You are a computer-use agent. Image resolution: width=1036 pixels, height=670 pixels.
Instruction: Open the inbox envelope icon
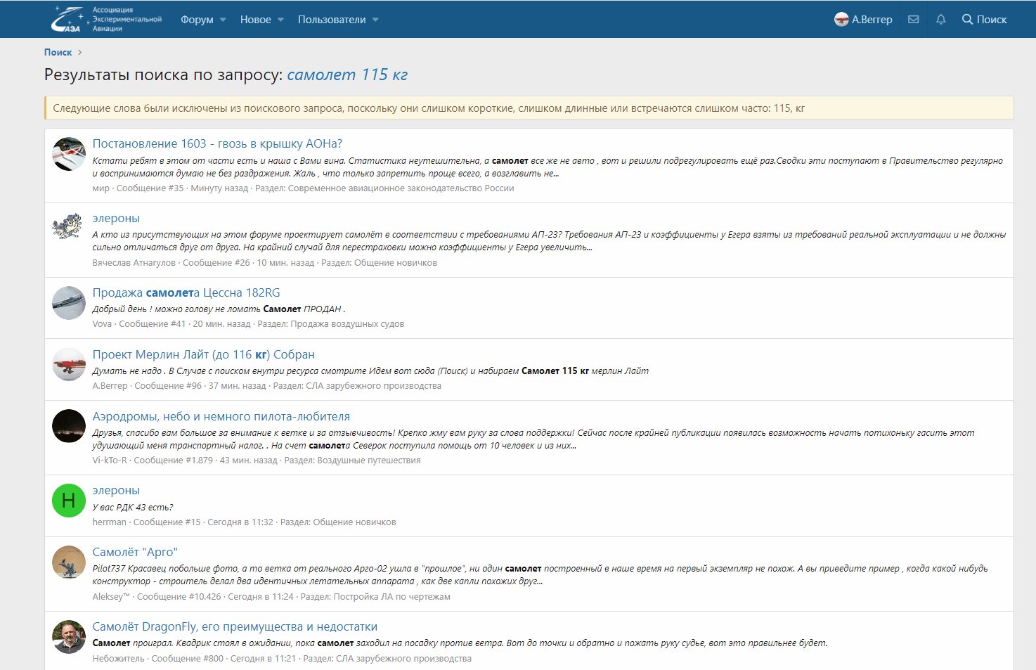[x=913, y=20]
